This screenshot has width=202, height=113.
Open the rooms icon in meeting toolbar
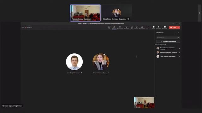tap(136, 27)
